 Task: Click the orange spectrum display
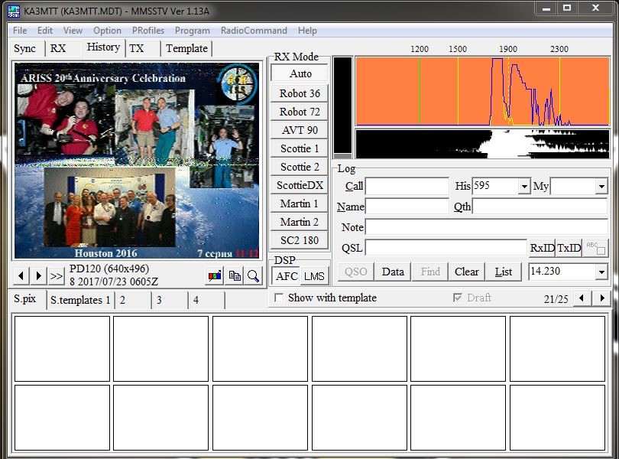tap(482, 91)
